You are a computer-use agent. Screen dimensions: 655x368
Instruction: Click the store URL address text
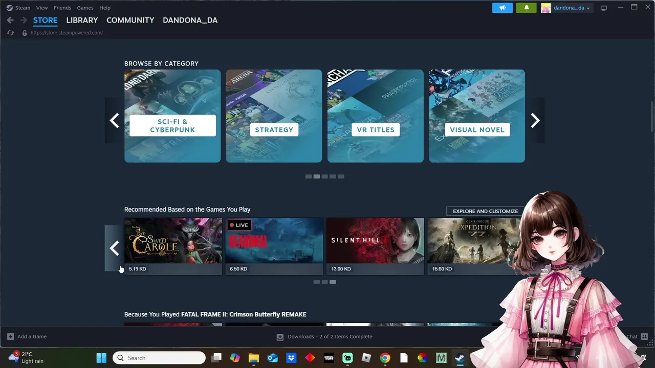pos(67,33)
